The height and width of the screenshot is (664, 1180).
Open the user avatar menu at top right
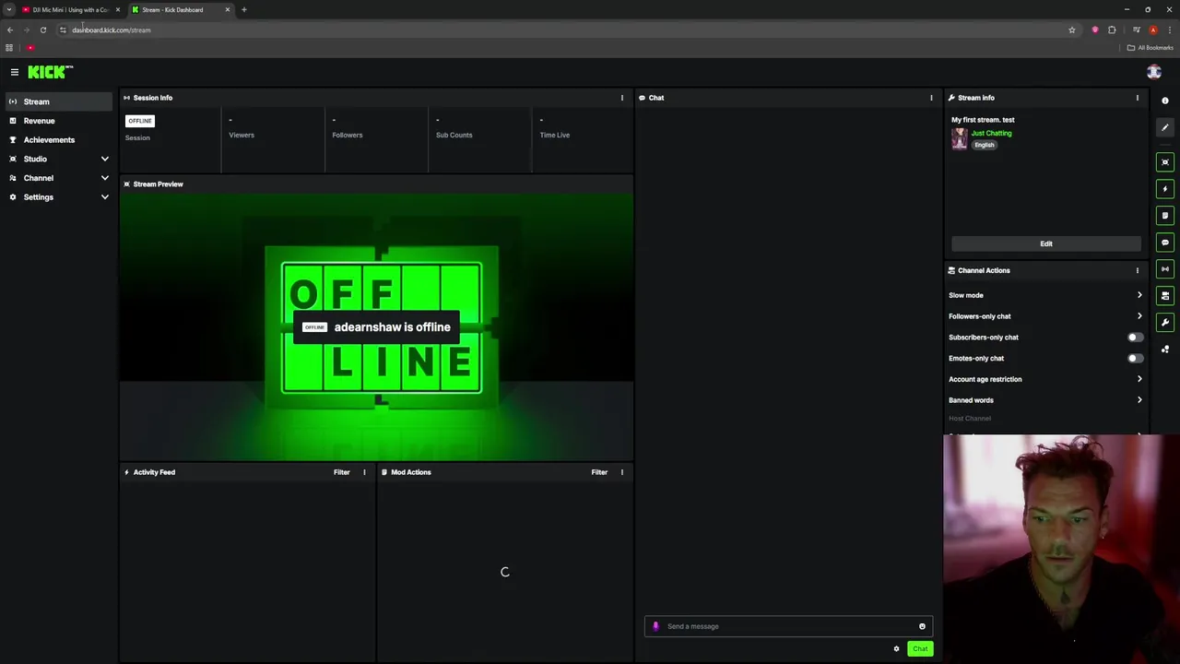1153,72
